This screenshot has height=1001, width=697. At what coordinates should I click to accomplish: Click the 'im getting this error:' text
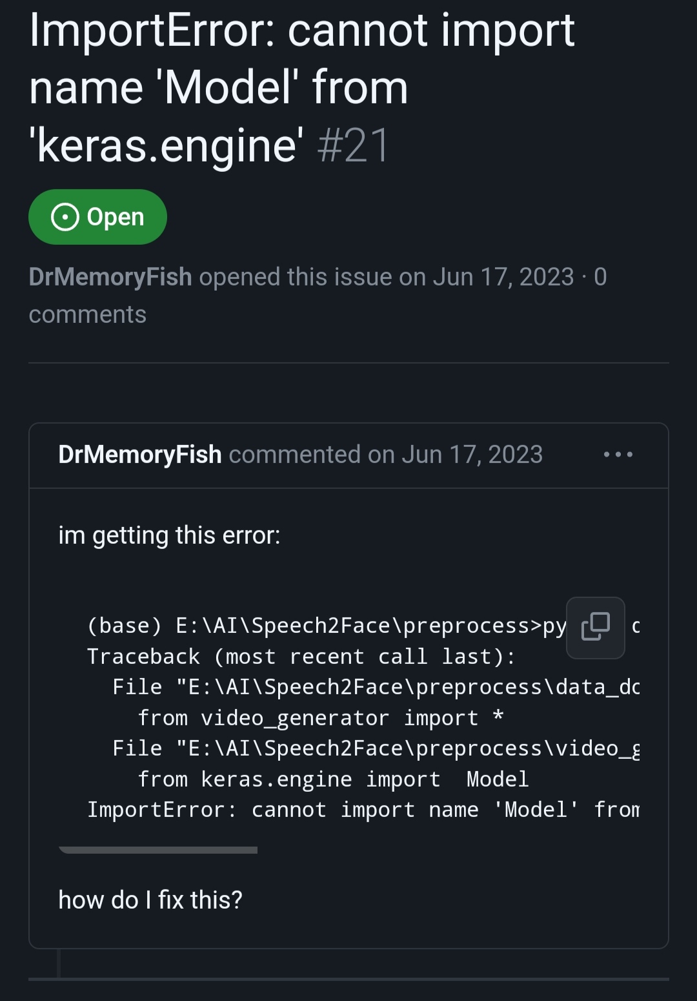point(170,535)
